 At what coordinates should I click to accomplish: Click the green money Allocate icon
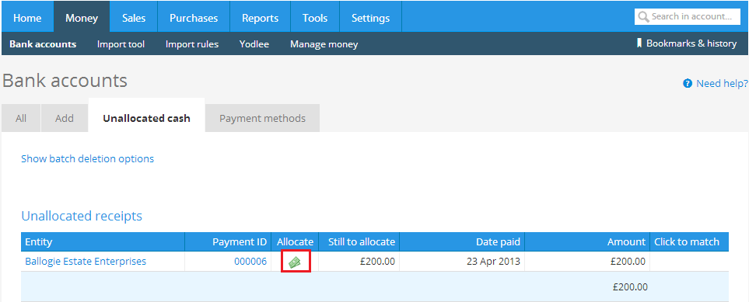[296, 262]
